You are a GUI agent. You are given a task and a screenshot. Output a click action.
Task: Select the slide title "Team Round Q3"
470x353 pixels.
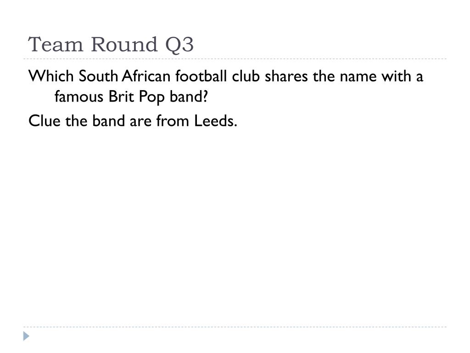click(x=111, y=45)
